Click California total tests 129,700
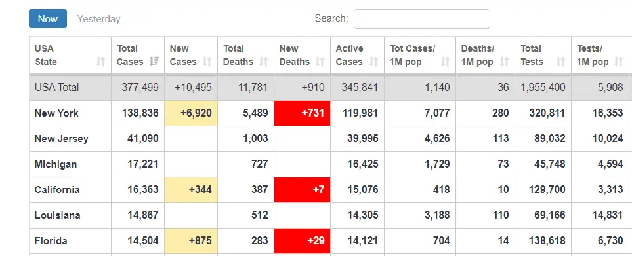This screenshot has width=632, height=256. point(547,190)
